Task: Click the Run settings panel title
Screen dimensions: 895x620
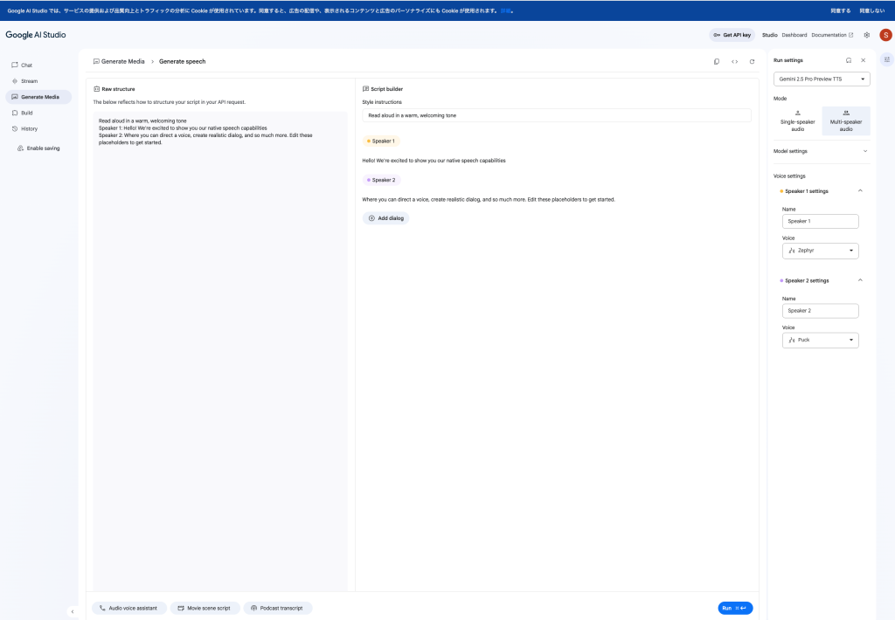Action: point(787,60)
